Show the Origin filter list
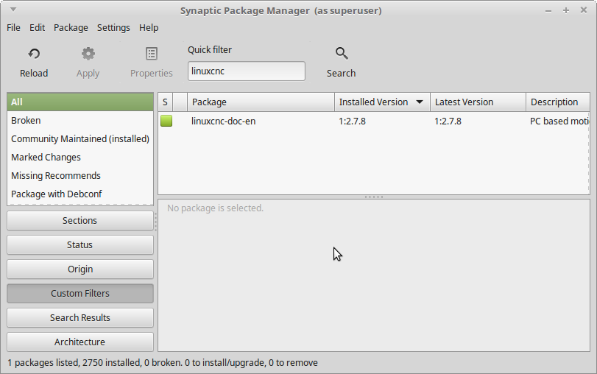Viewport: 597px width, 374px height. [x=80, y=269]
